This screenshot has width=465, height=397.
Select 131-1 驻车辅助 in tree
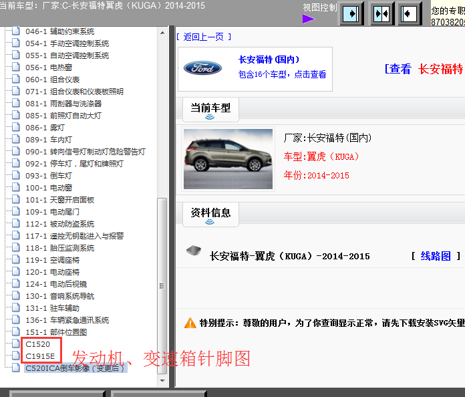(x=53, y=308)
